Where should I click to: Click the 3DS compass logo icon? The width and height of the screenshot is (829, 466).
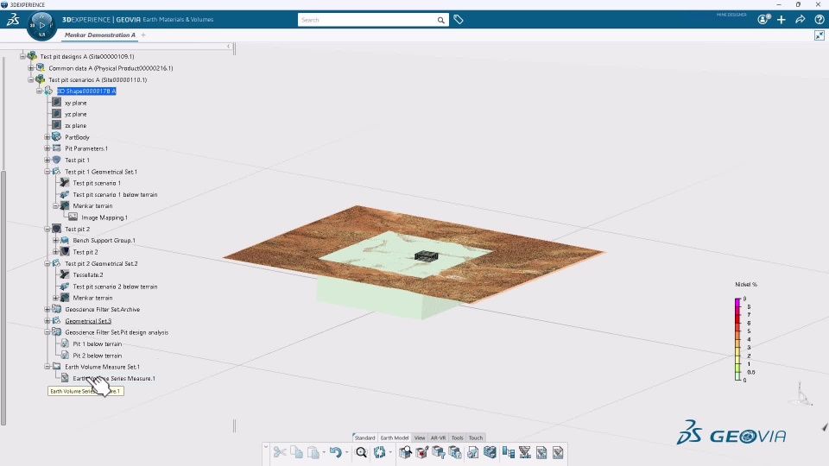(13, 20)
